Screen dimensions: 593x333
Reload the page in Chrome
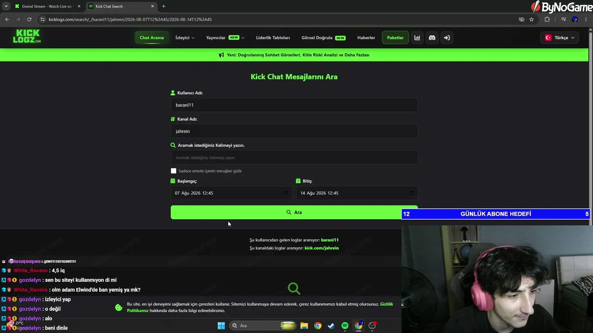(x=29, y=19)
